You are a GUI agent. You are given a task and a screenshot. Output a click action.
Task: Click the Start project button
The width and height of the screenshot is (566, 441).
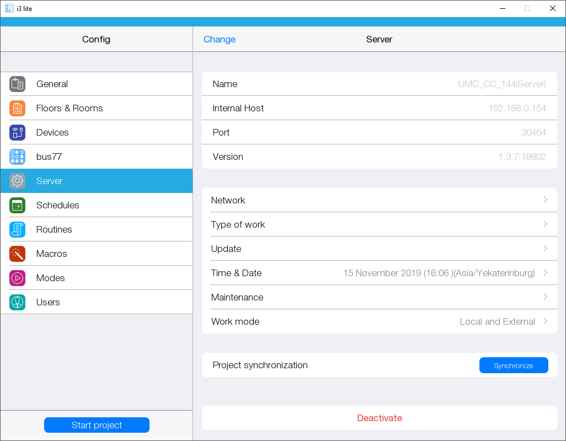tap(97, 425)
